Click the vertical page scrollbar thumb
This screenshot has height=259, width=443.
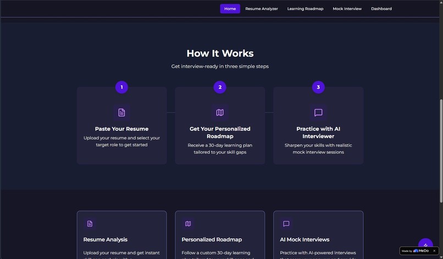[x=441, y=151]
